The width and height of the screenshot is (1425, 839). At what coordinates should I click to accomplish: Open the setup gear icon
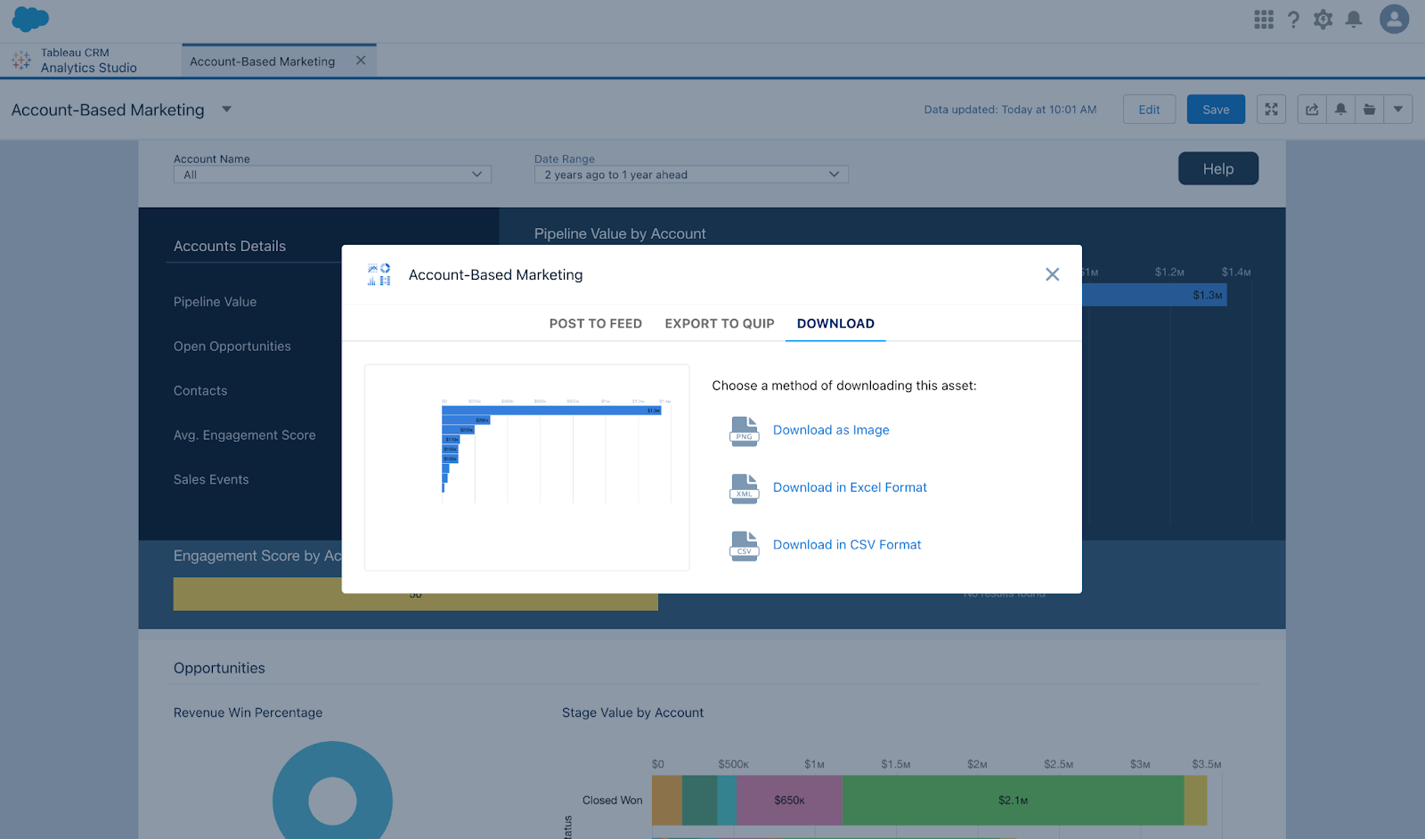tap(1323, 20)
